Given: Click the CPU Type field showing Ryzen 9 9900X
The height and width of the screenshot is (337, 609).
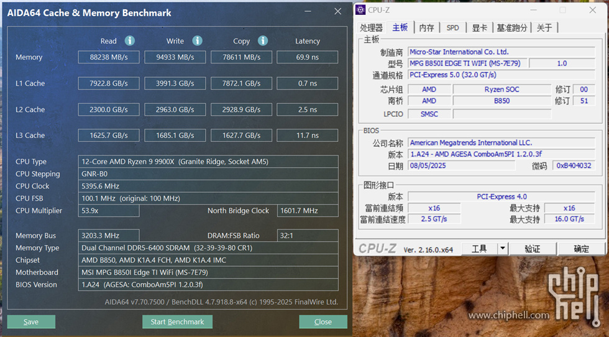Looking at the screenshot, I should (208, 161).
